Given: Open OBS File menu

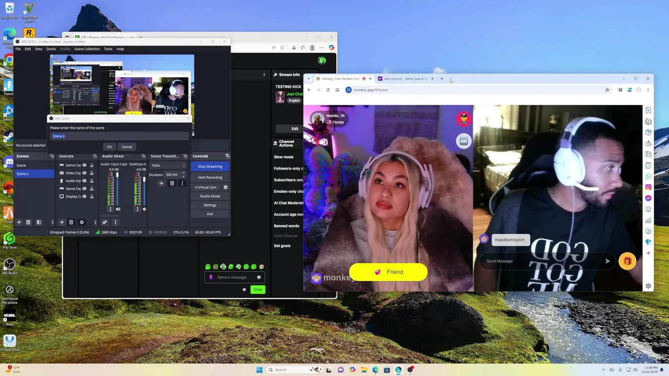Looking at the screenshot, I should click(18, 49).
